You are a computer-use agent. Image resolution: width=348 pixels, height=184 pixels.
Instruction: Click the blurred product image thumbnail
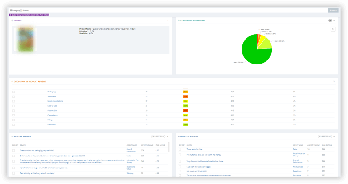click(26, 39)
